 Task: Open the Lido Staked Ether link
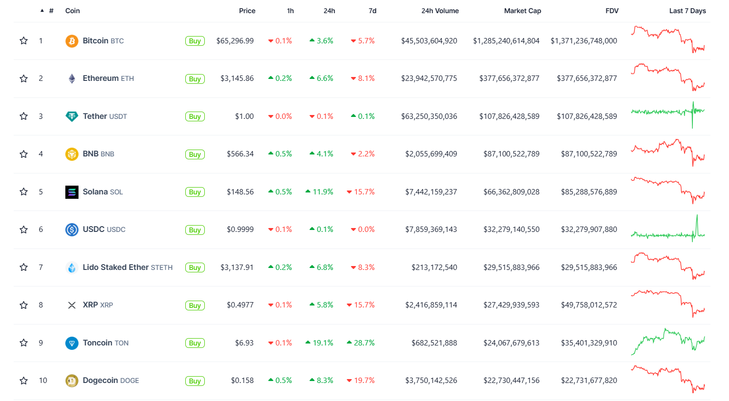[x=116, y=267]
